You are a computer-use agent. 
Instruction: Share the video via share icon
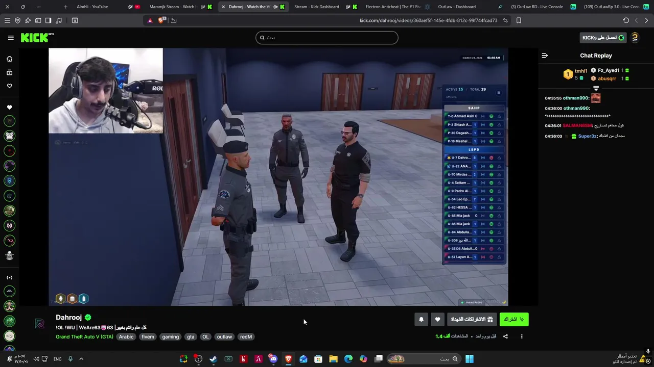pos(505,336)
